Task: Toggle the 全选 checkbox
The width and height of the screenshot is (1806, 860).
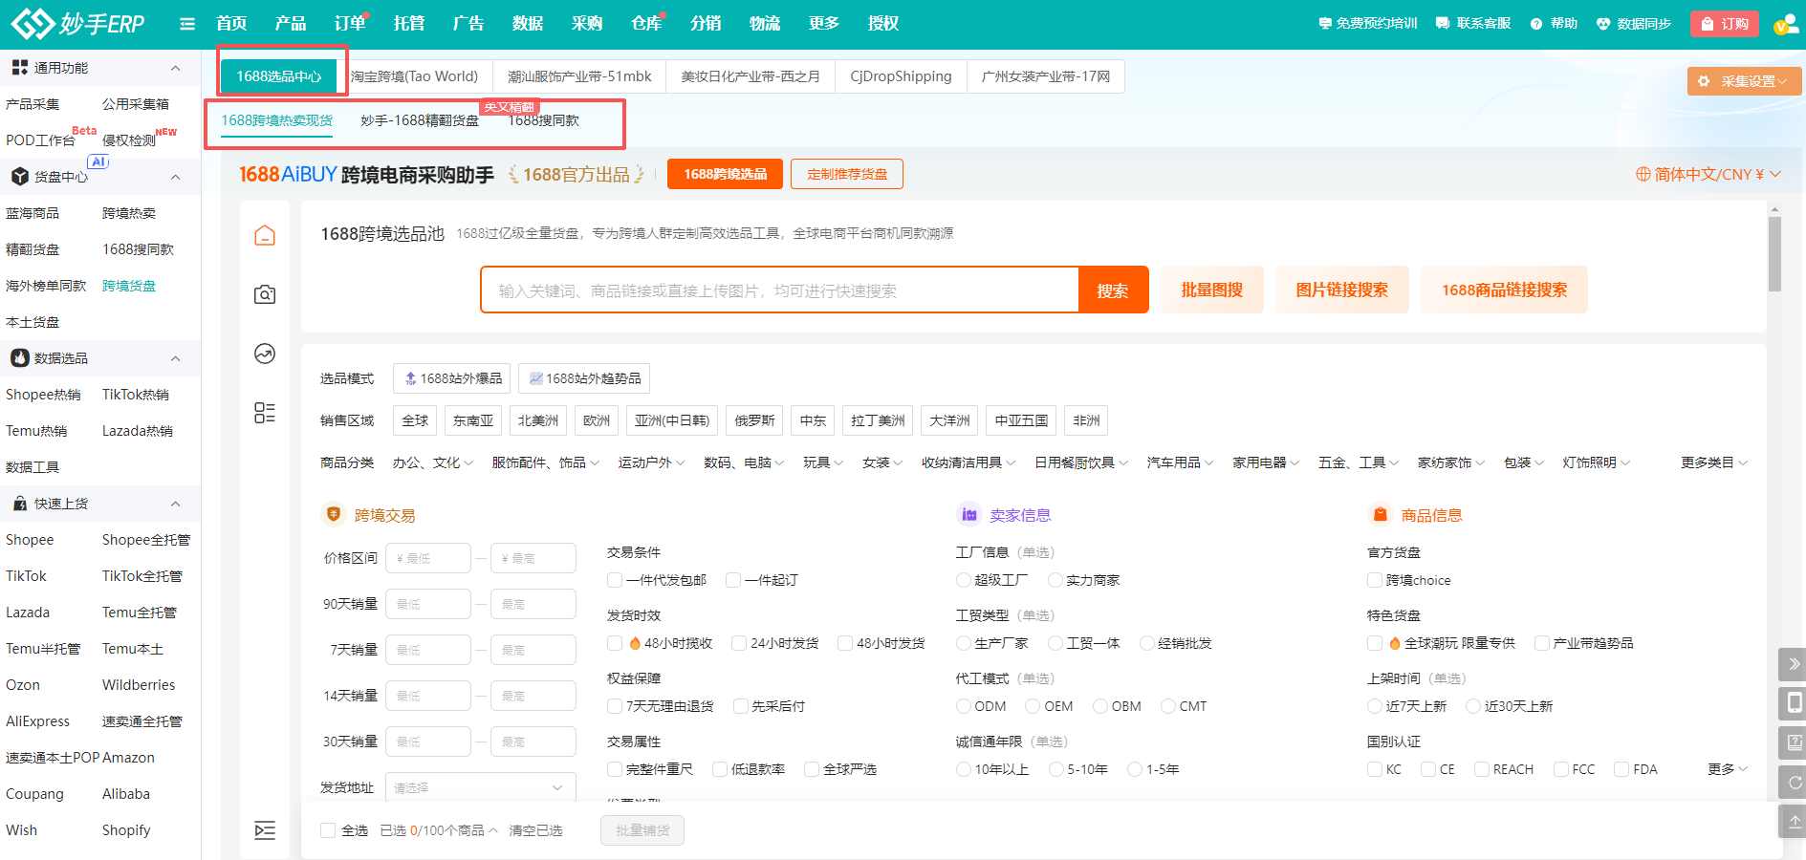Action: pyautogui.click(x=328, y=830)
